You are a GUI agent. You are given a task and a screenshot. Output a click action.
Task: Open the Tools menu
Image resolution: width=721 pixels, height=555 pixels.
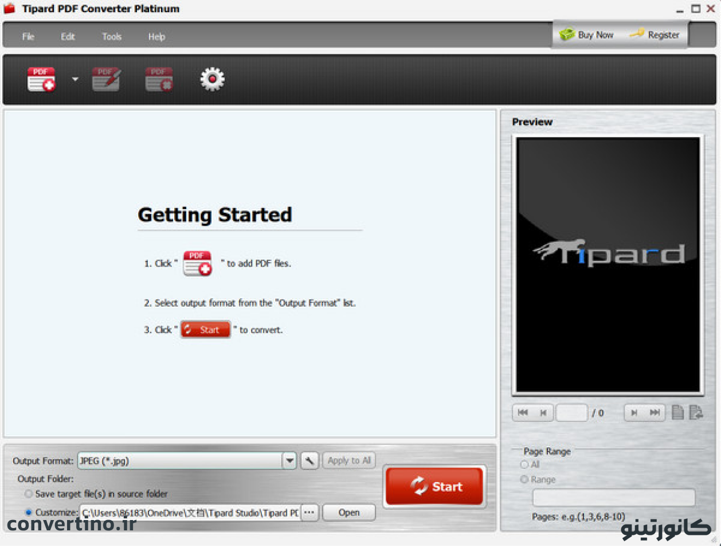tap(112, 37)
